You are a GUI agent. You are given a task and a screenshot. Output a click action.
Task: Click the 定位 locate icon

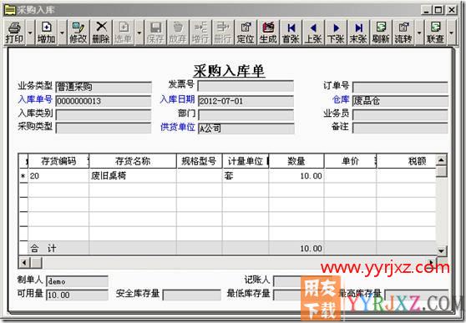point(246,33)
